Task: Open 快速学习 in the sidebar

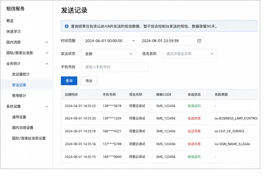Action: point(13,32)
